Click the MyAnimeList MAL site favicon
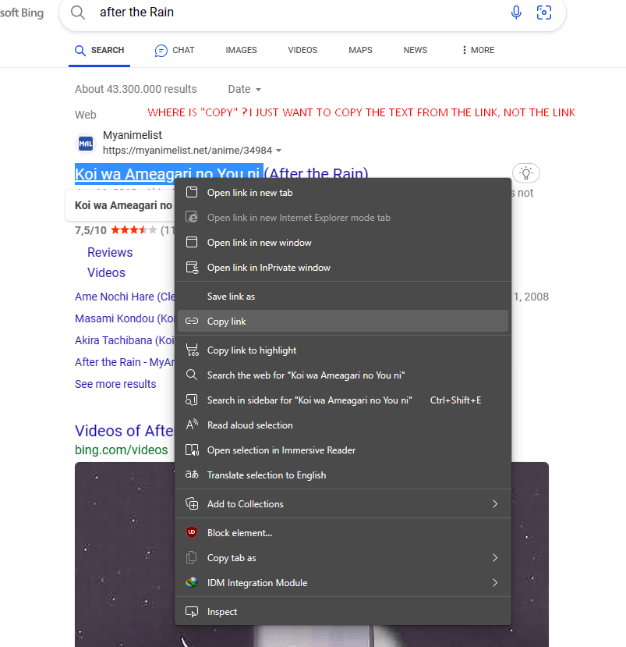626x647 pixels. [x=86, y=144]
